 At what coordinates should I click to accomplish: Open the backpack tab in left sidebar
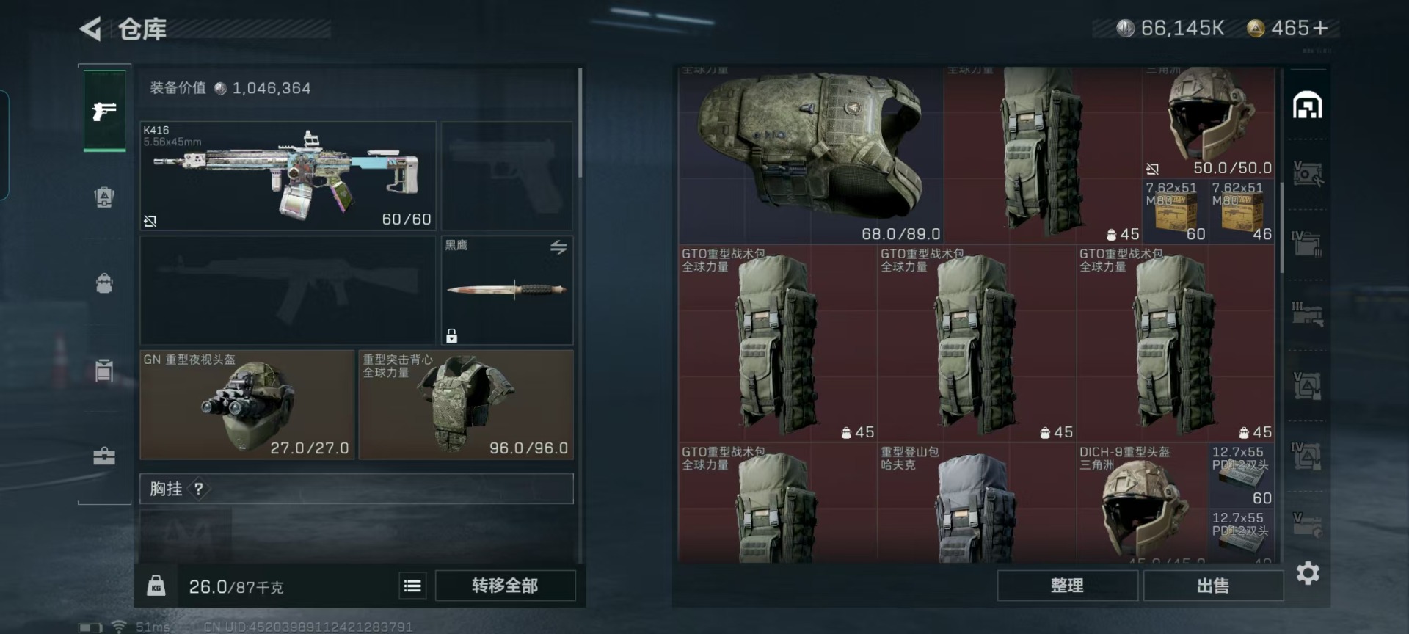(104, 283)
